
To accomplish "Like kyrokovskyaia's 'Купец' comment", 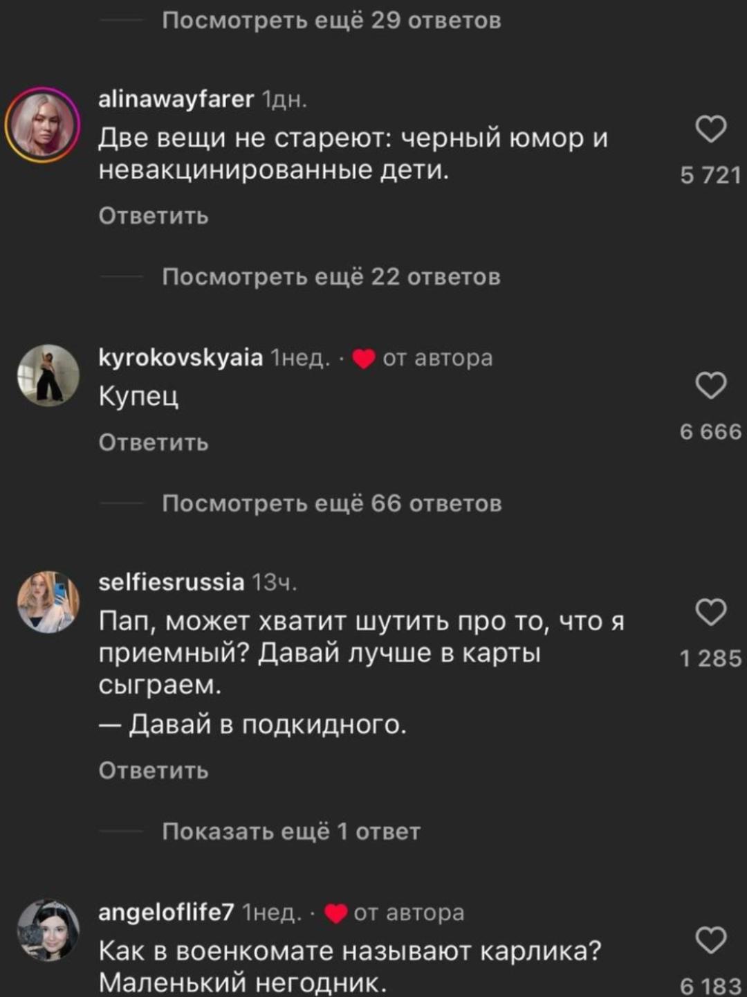I will (710, 386).
